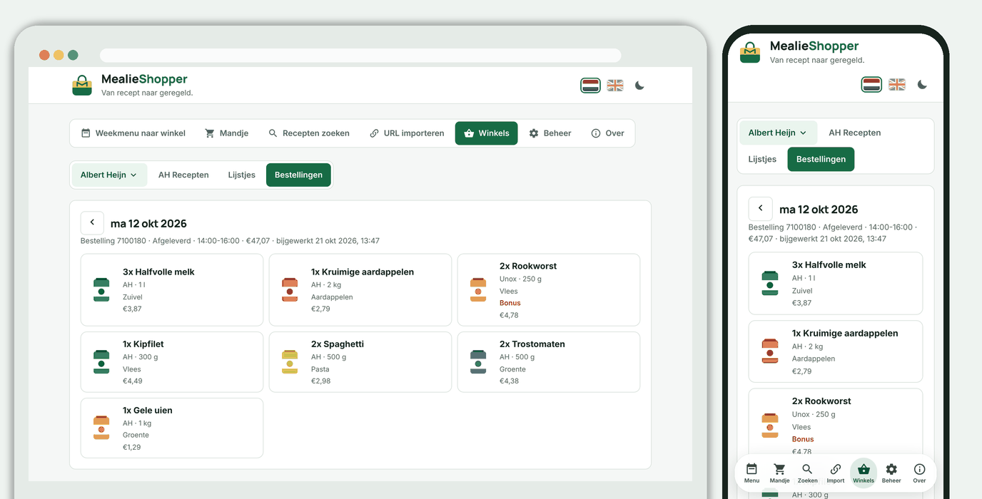Open URL importeren tab
Image resolution: width=982 pixels, height=499 pixels.
click(407, 133)
